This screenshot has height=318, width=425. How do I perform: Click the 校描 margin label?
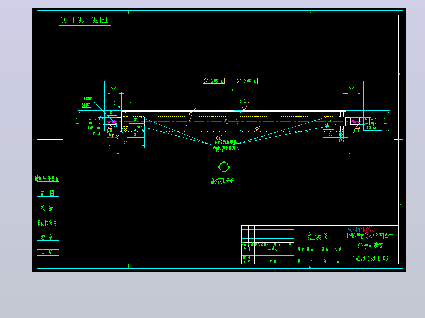point(47,208)
